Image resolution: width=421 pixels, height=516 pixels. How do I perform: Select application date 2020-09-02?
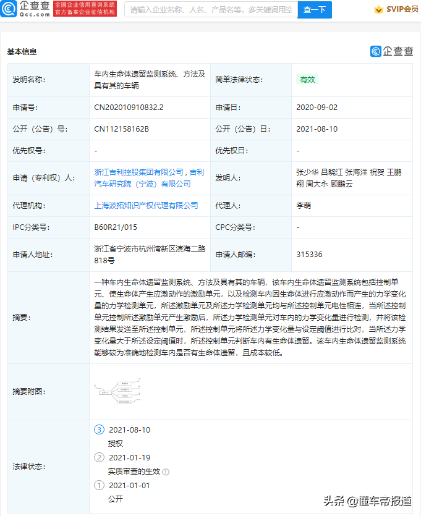pyautogui.click(x=317, y=108)
